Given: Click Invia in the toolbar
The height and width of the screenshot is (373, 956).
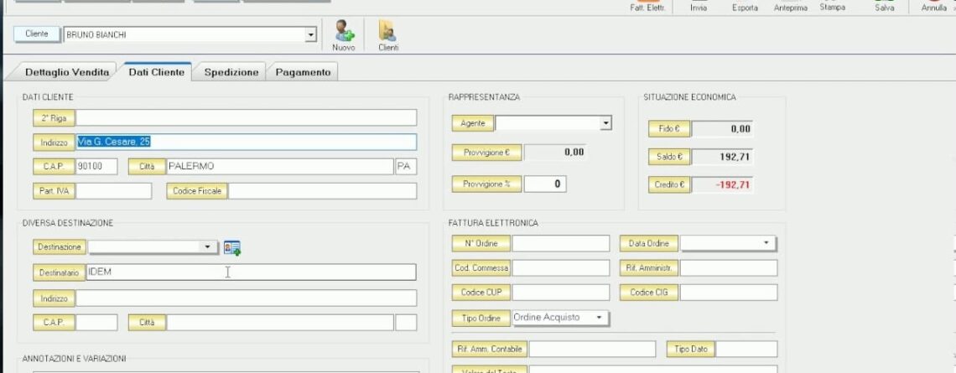Looking at the screenshot, I should 699,6.
